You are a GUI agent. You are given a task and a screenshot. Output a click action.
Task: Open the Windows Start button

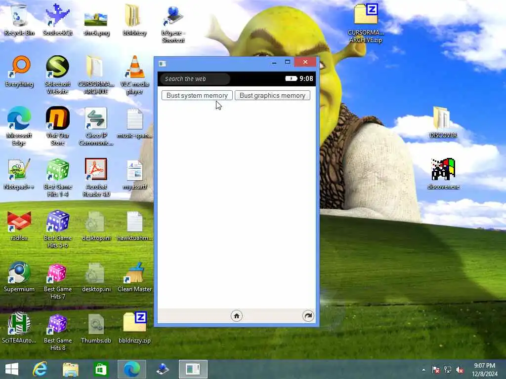pyautogui.click(x=12, y=369)
